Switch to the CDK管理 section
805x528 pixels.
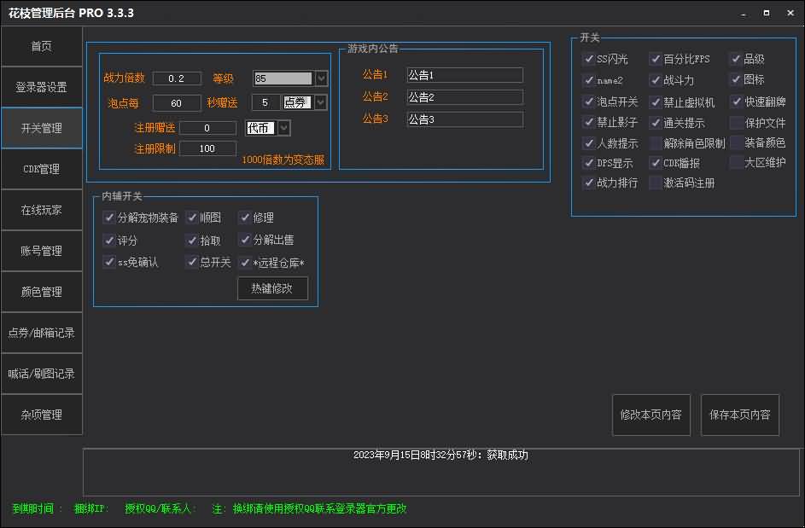pos(41,169)
